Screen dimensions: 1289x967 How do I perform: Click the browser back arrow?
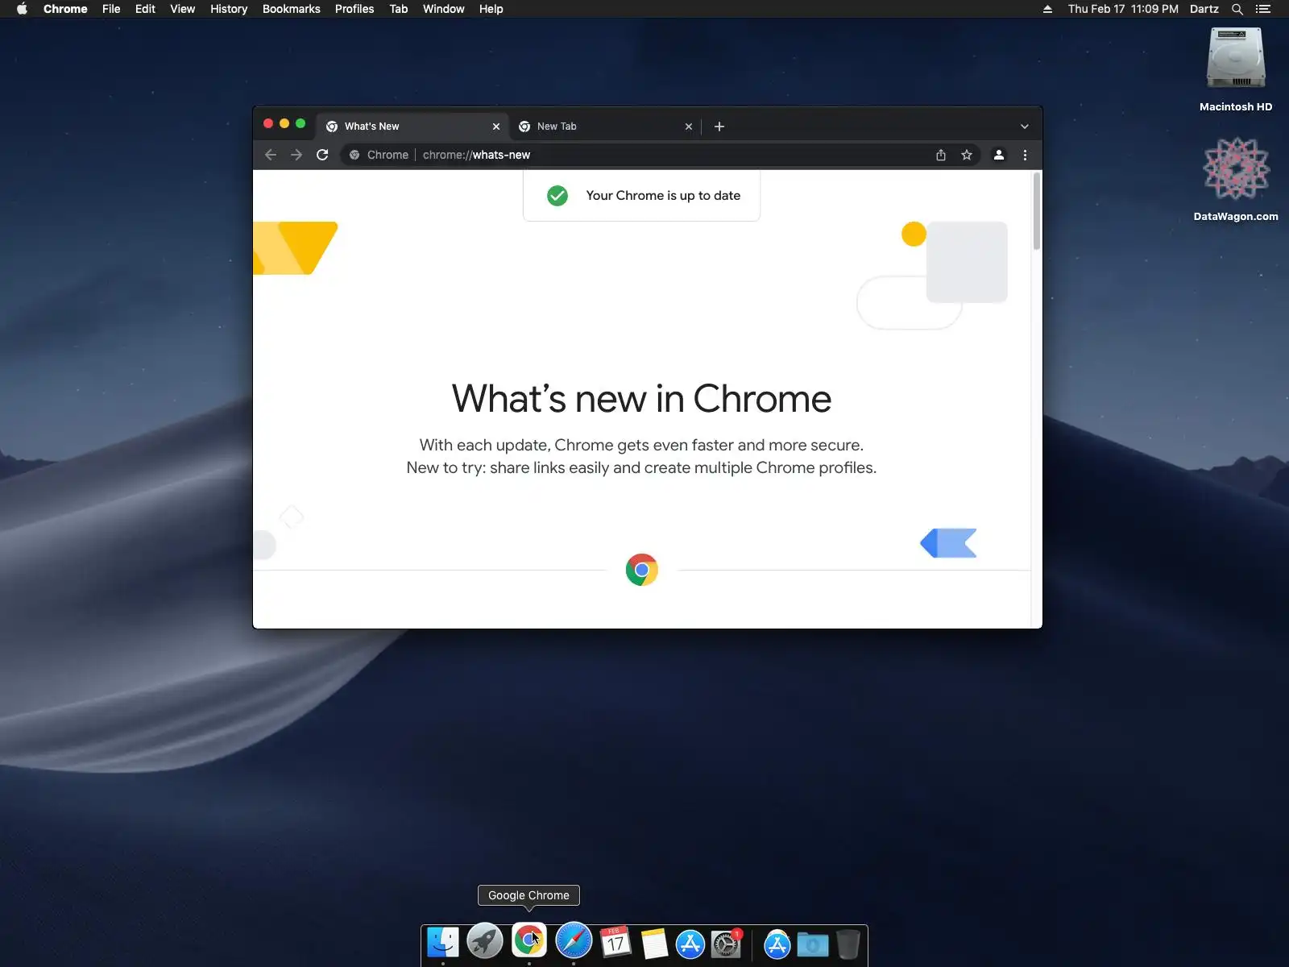point(271,155)
